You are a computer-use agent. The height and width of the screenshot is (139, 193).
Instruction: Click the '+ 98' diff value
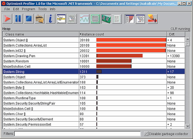(x=170, y=93)
